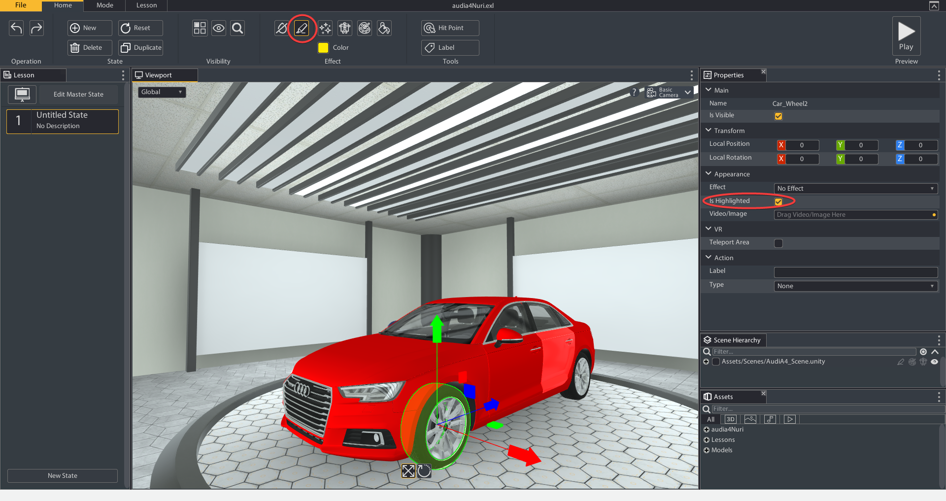Open Viewport panel options menu (three dots)
Viewport: 946px width, 501px height.
pyautogui.click(x=692, y=75)
